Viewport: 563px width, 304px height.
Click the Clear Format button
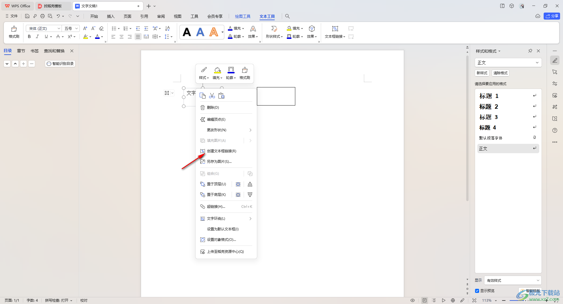pos(500,73)
